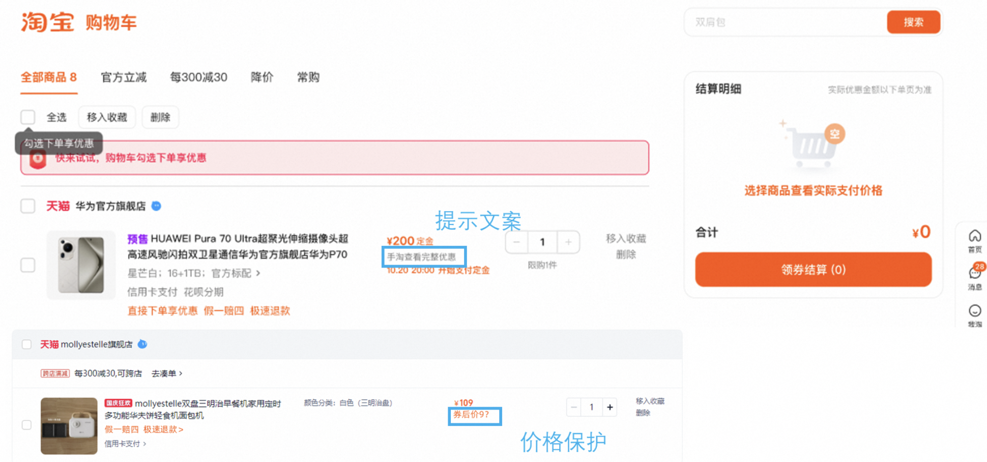
Task: Switch to 全部商品 8 tab
Action: [x=49, y=77]
